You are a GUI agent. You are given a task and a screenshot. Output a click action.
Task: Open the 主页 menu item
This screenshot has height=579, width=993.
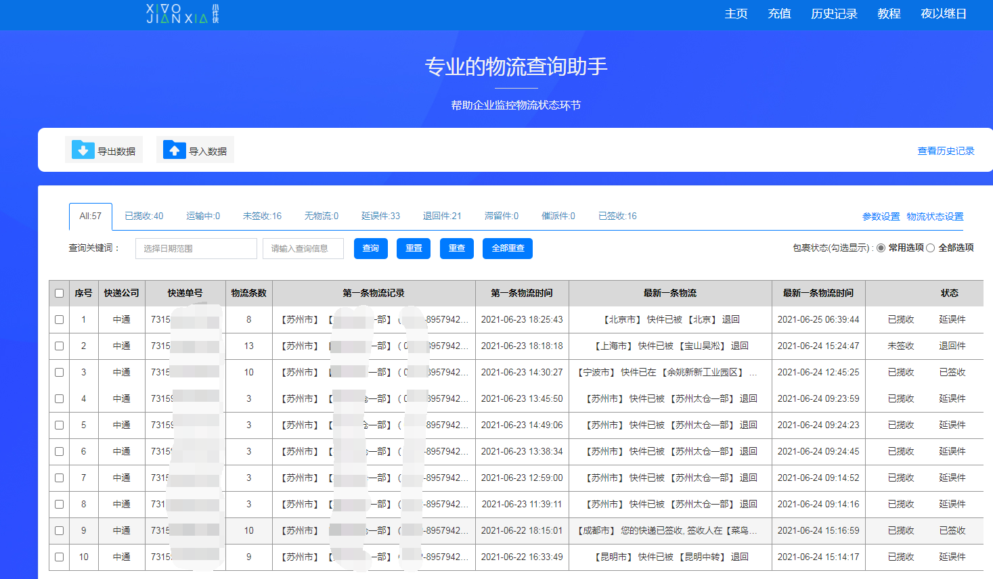pyautogui.click(x=736, y=14)
